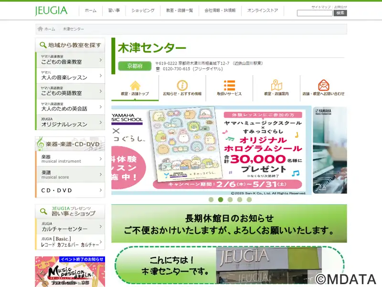The image size is (382, 287).
Task: Click the ホーム breadcrumb link
Action: (x=50, y=29)
